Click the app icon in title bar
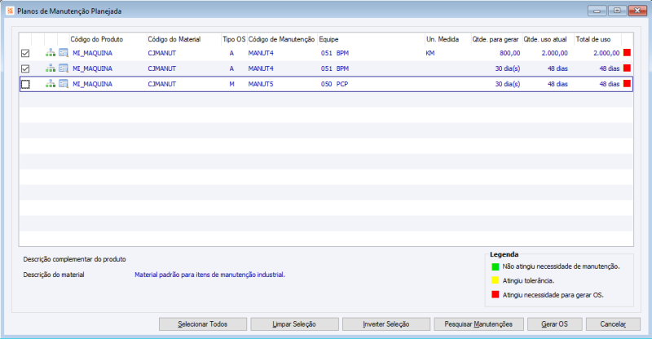The width and height of the screenshot is (652, 339). pyautogui.click(x=10, y=11)
